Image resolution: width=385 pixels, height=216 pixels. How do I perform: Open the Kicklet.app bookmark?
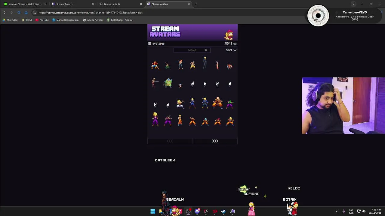coord(120,20)
